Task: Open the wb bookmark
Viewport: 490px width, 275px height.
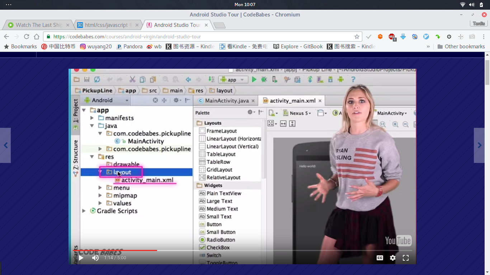Action: (154, 47)
